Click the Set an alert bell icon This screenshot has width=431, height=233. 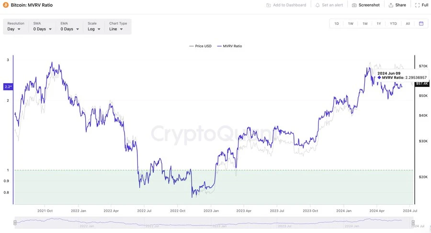pyautogui.click(x=318, y=5)
